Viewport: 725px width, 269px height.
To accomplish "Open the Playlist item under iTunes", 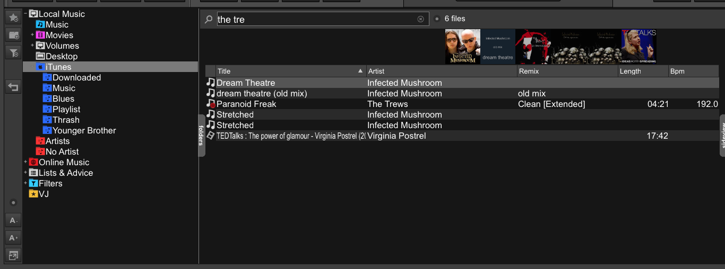I will coord(62,109).
